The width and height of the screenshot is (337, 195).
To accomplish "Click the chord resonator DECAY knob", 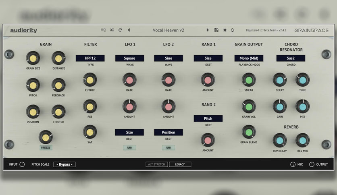I will tap(280, 80).
